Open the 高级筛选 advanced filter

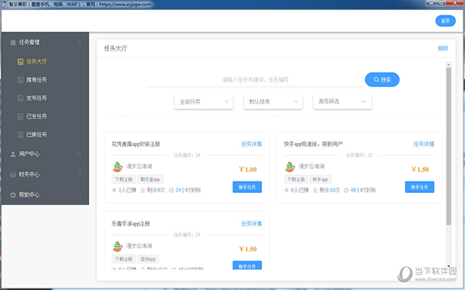343,102
